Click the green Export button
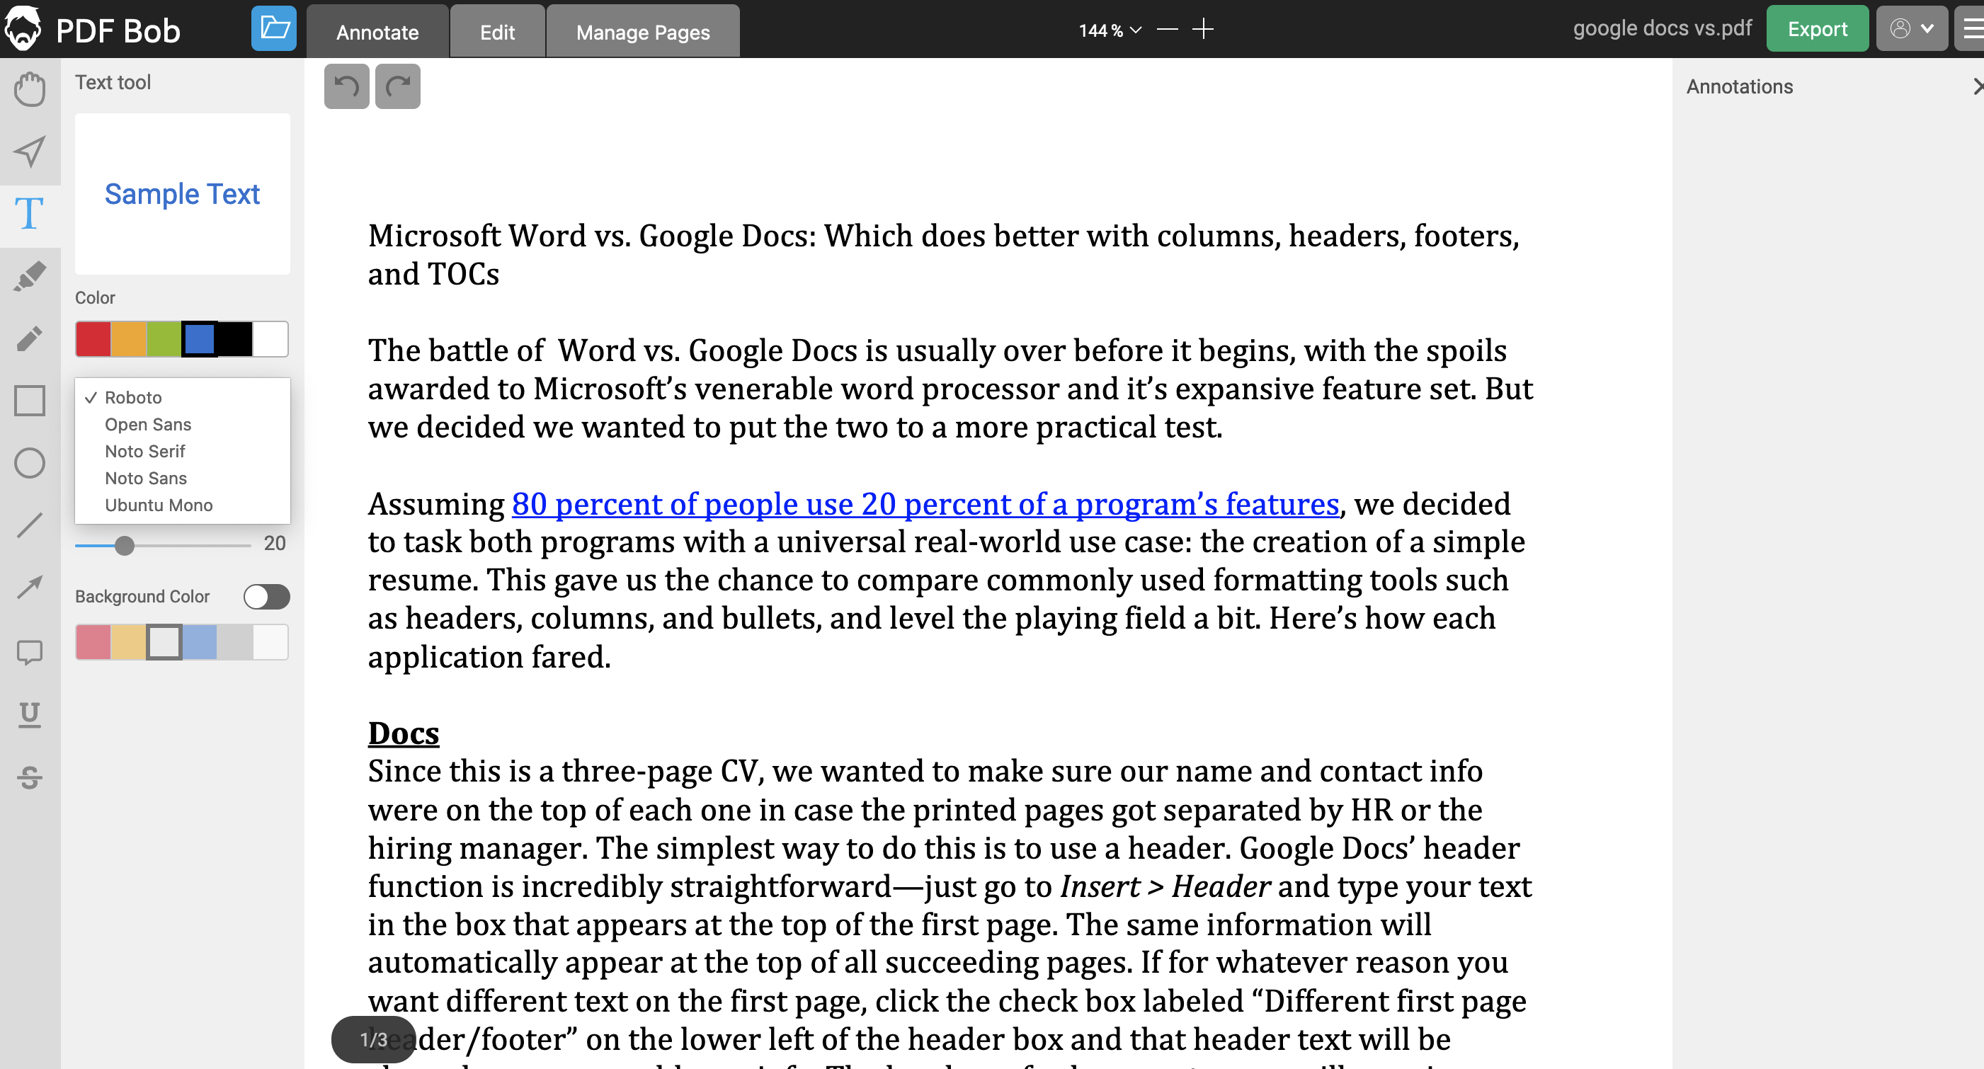Image resolution: width=1984 pixels, height=1069 pixels. point(1817,29)
